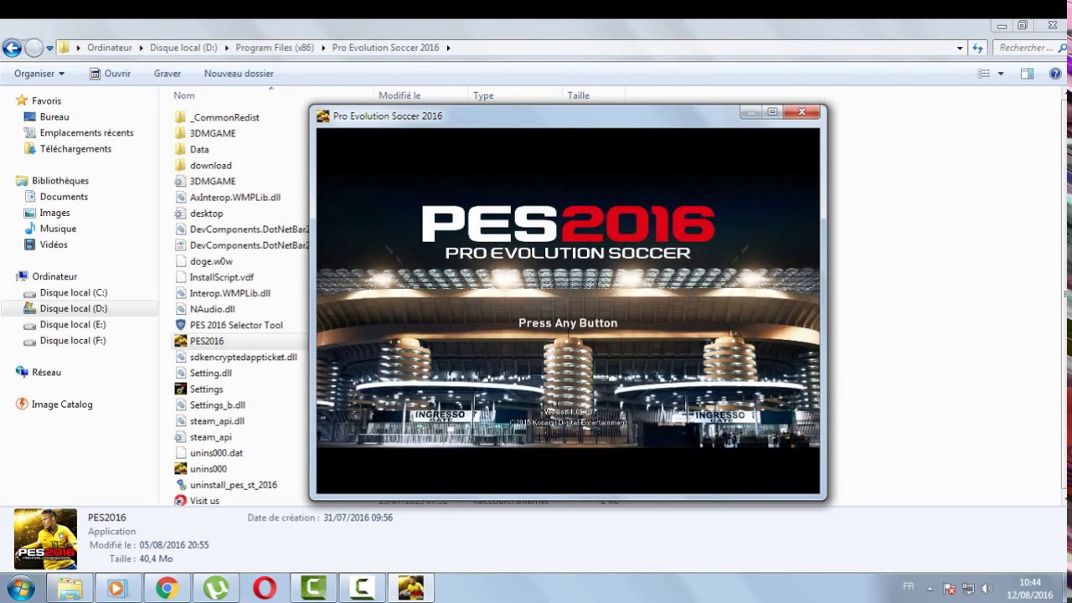1072x603 pixels.
Task: Go to Ordinateur in the address breadcrumb
Action: (110, 48)
